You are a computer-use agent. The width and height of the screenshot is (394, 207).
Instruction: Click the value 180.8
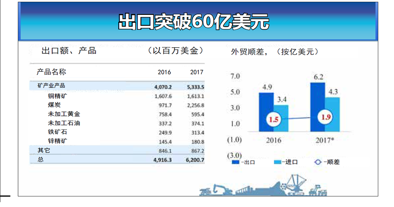(x=198, y=142)
